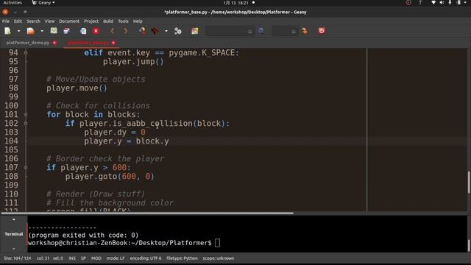
Task: Click 'line: 104 / 124' in the status bar
Action: pyautogui.click(x=18, y=258)
